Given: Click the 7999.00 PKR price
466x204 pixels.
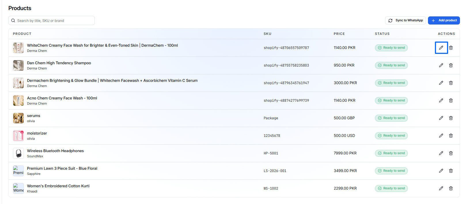Looking at the screenshot, I should coord(345,153).
